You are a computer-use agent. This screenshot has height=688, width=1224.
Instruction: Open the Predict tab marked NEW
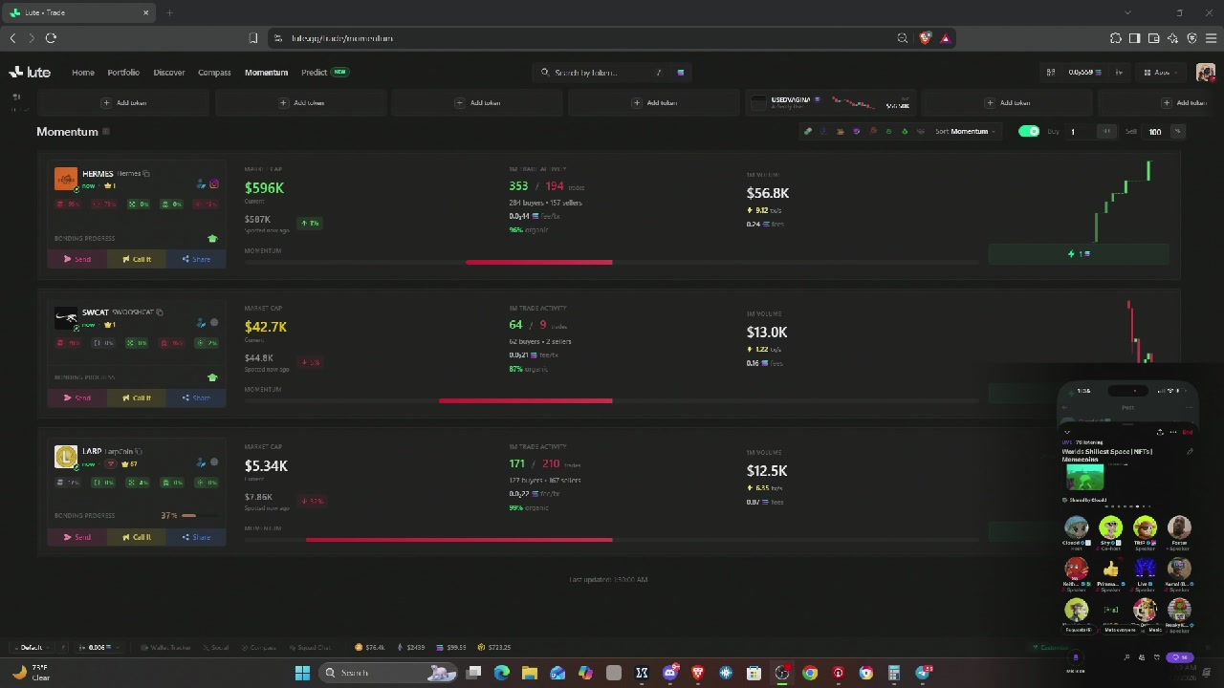click(x=324, y=73)
